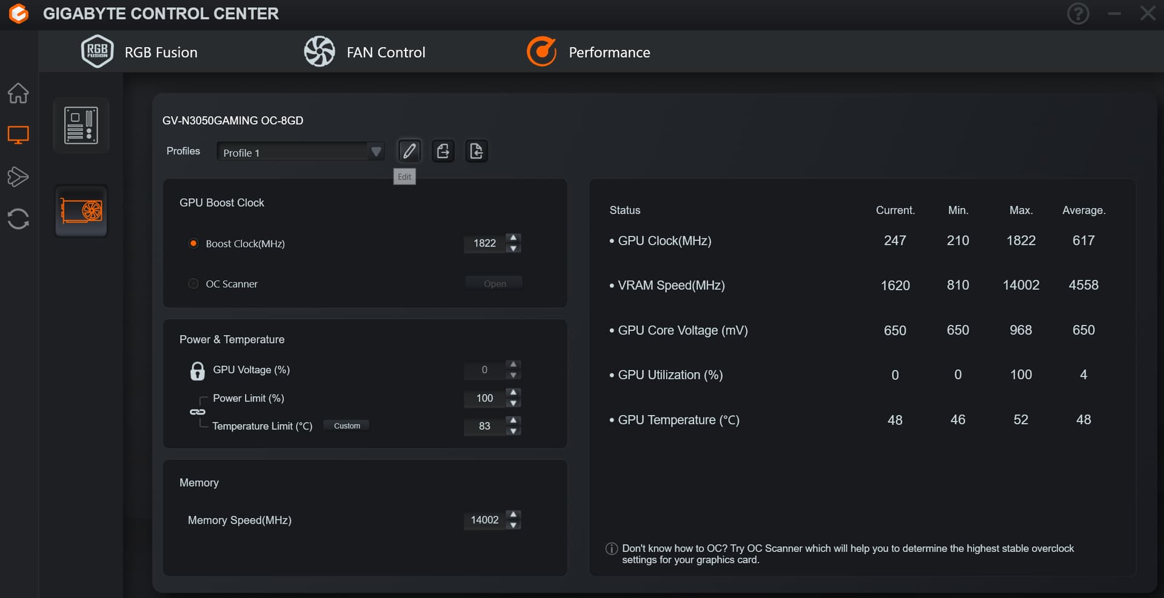Viewport: 1164px width, 598px height.
Task: Click the Power Limit value field
Action: (x=484, y=398)
